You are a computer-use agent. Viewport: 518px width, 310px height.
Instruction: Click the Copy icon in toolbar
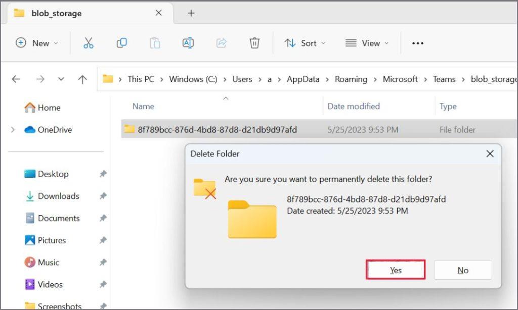tap(121, 43)
